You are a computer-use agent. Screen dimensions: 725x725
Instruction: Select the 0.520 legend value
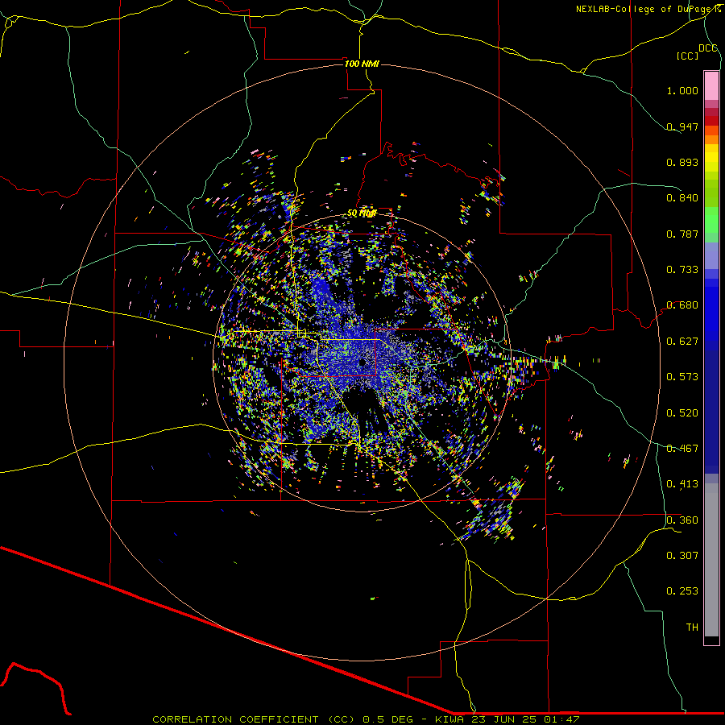point(682,413)
